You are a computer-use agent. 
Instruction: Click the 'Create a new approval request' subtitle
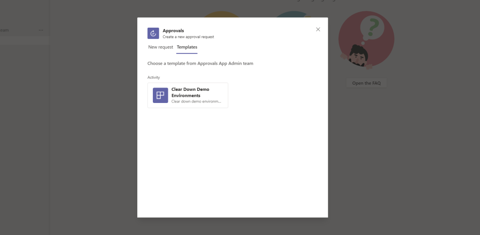coord(188,37)
